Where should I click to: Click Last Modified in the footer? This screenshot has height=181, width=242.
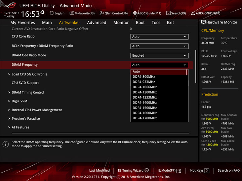click(x=99, y=171)
